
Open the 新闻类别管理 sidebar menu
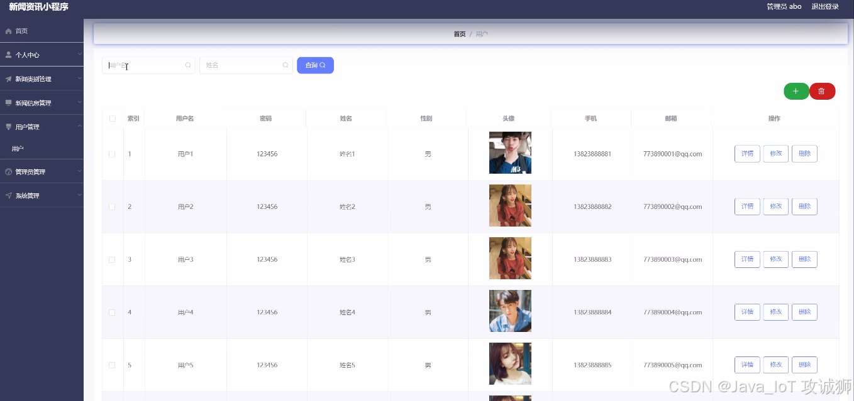click(x=42, y=79)
